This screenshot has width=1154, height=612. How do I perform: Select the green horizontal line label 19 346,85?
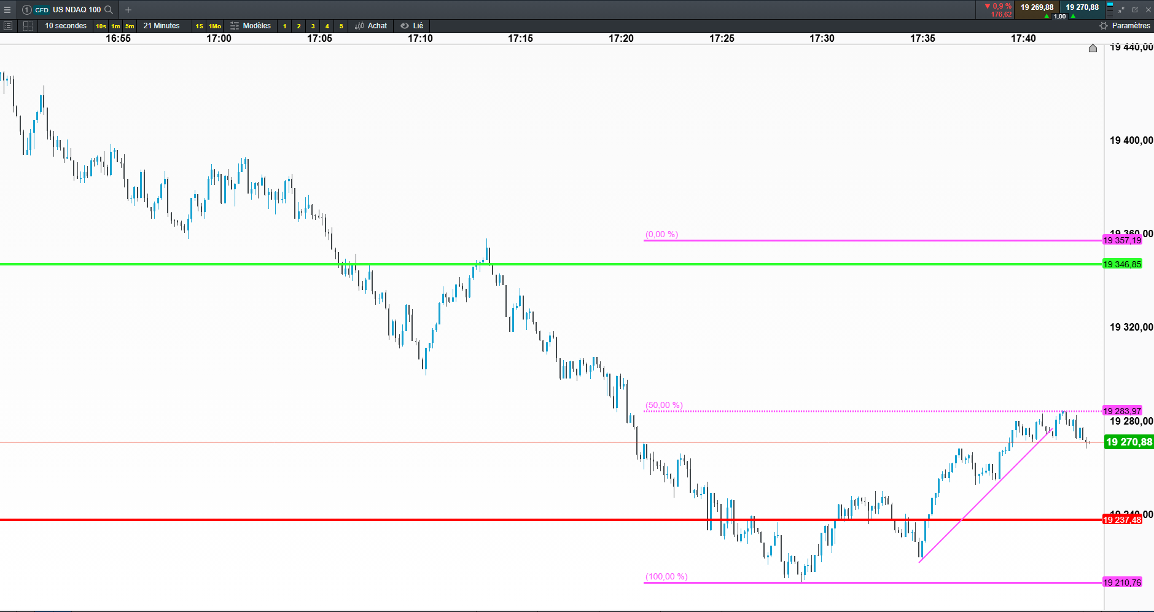(x=1122, y=264)
